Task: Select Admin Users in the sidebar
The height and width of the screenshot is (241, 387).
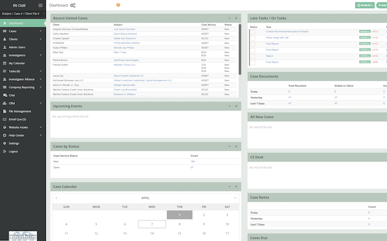Action: tap(17, 46)
